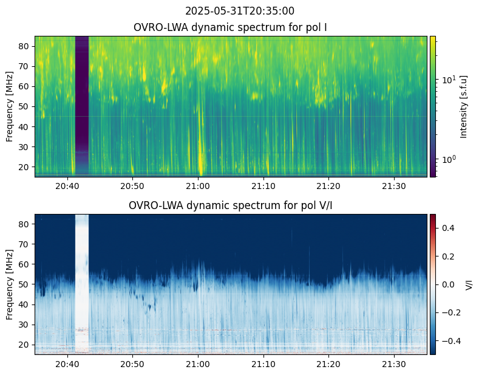479x375 pixels.
Task: Click the dark data gap in the pol I spectrum
Action: tap(81, 106)
